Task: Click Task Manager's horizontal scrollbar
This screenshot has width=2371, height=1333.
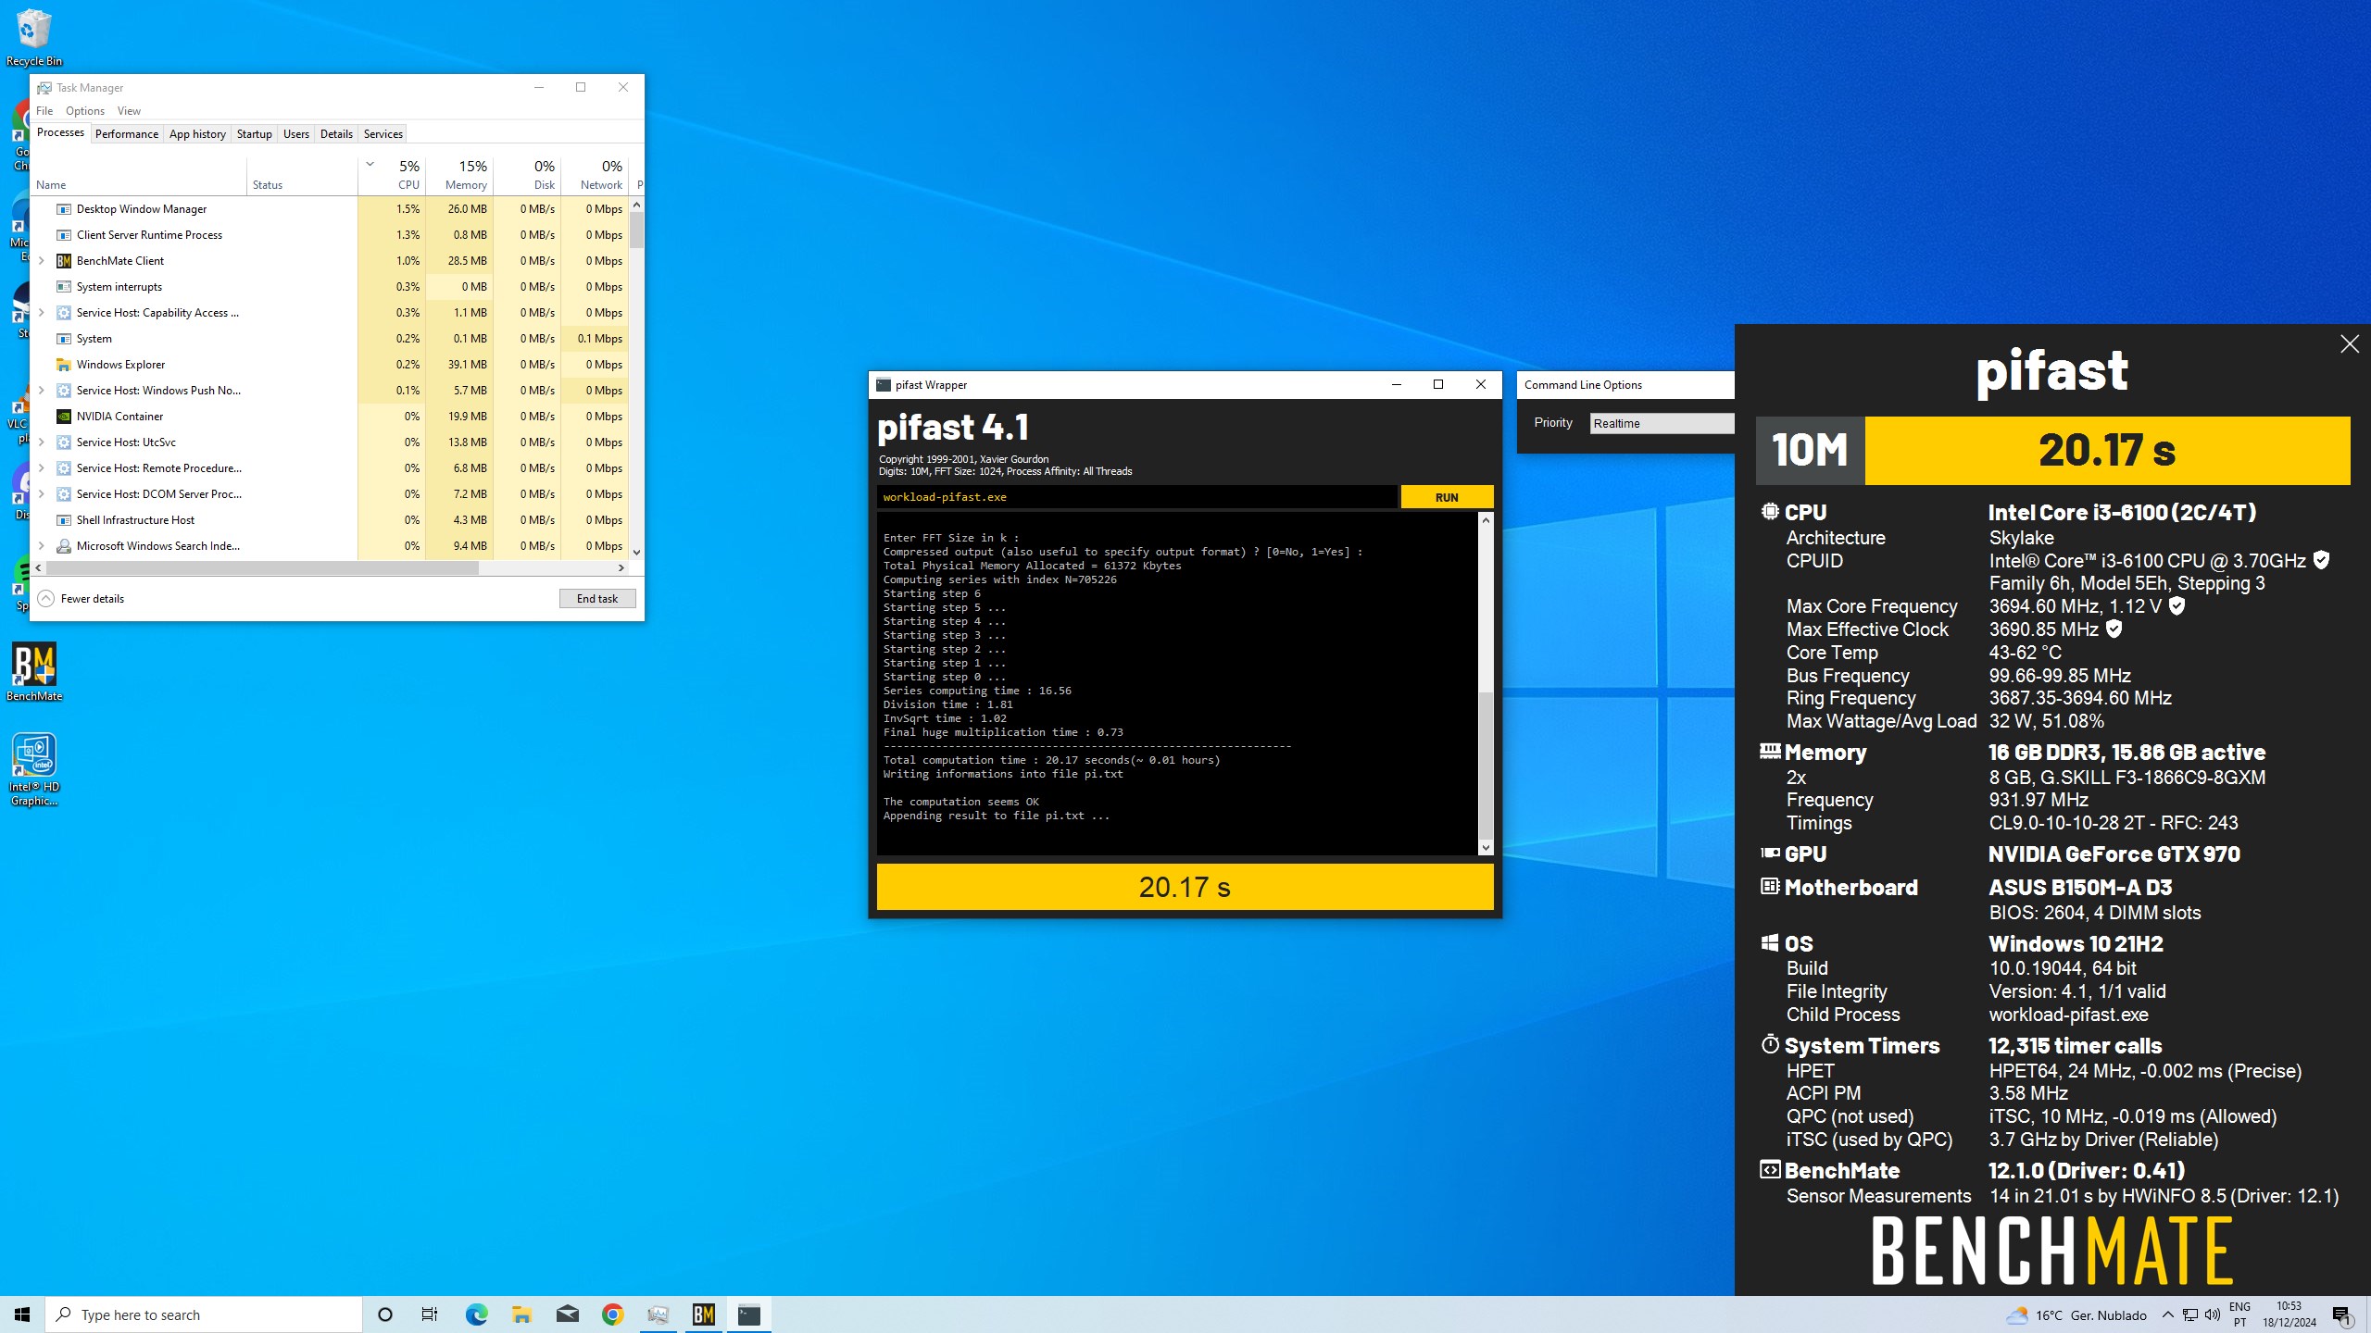Action: (260, 567)
